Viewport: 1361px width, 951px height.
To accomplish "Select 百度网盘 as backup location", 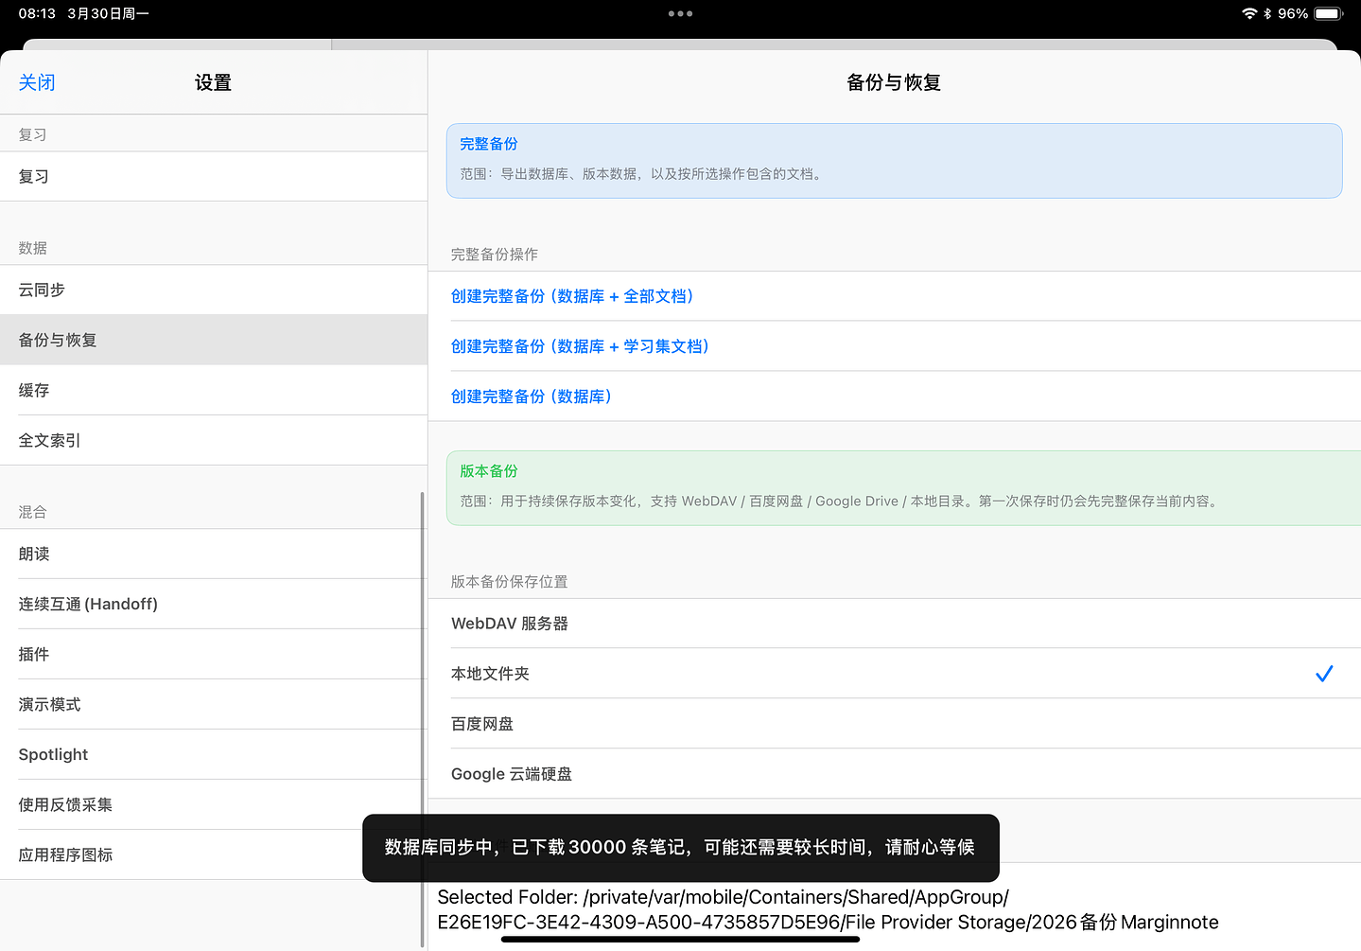I will point(482,724).
